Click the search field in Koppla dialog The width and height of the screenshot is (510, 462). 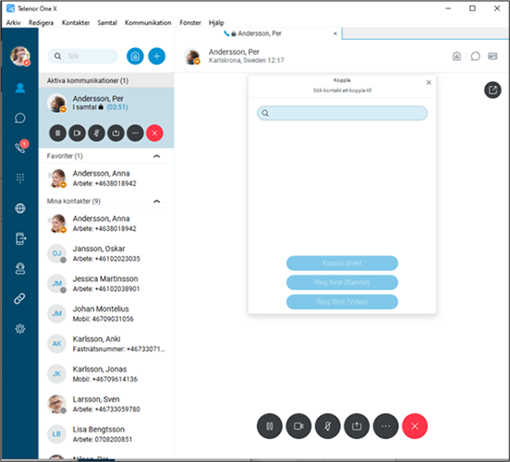(342, 114)
